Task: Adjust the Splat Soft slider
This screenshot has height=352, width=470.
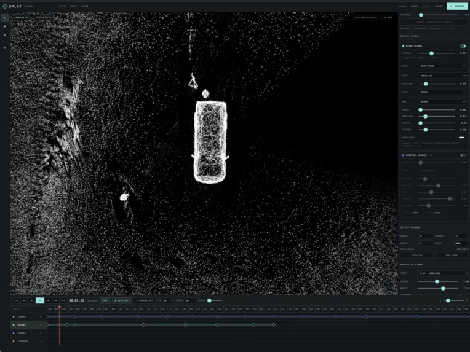Action: point(426,84)
